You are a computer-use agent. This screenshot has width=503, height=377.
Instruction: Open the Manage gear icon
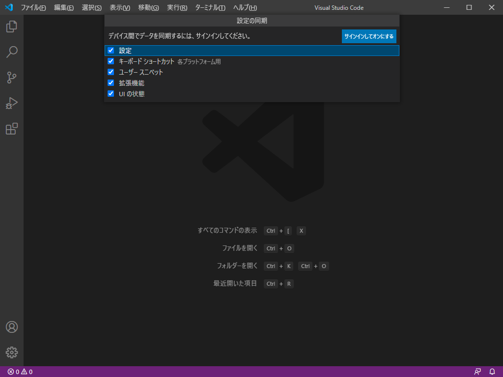pyautogui.click(x=12, y=352)
